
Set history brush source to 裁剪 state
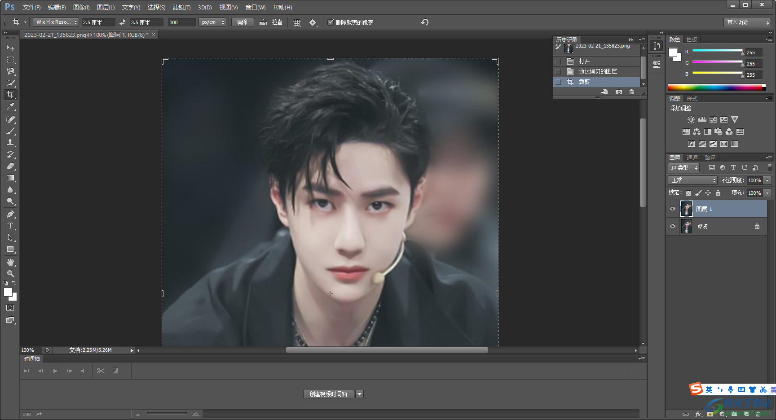pyautogui.click(x=558, y=82)
